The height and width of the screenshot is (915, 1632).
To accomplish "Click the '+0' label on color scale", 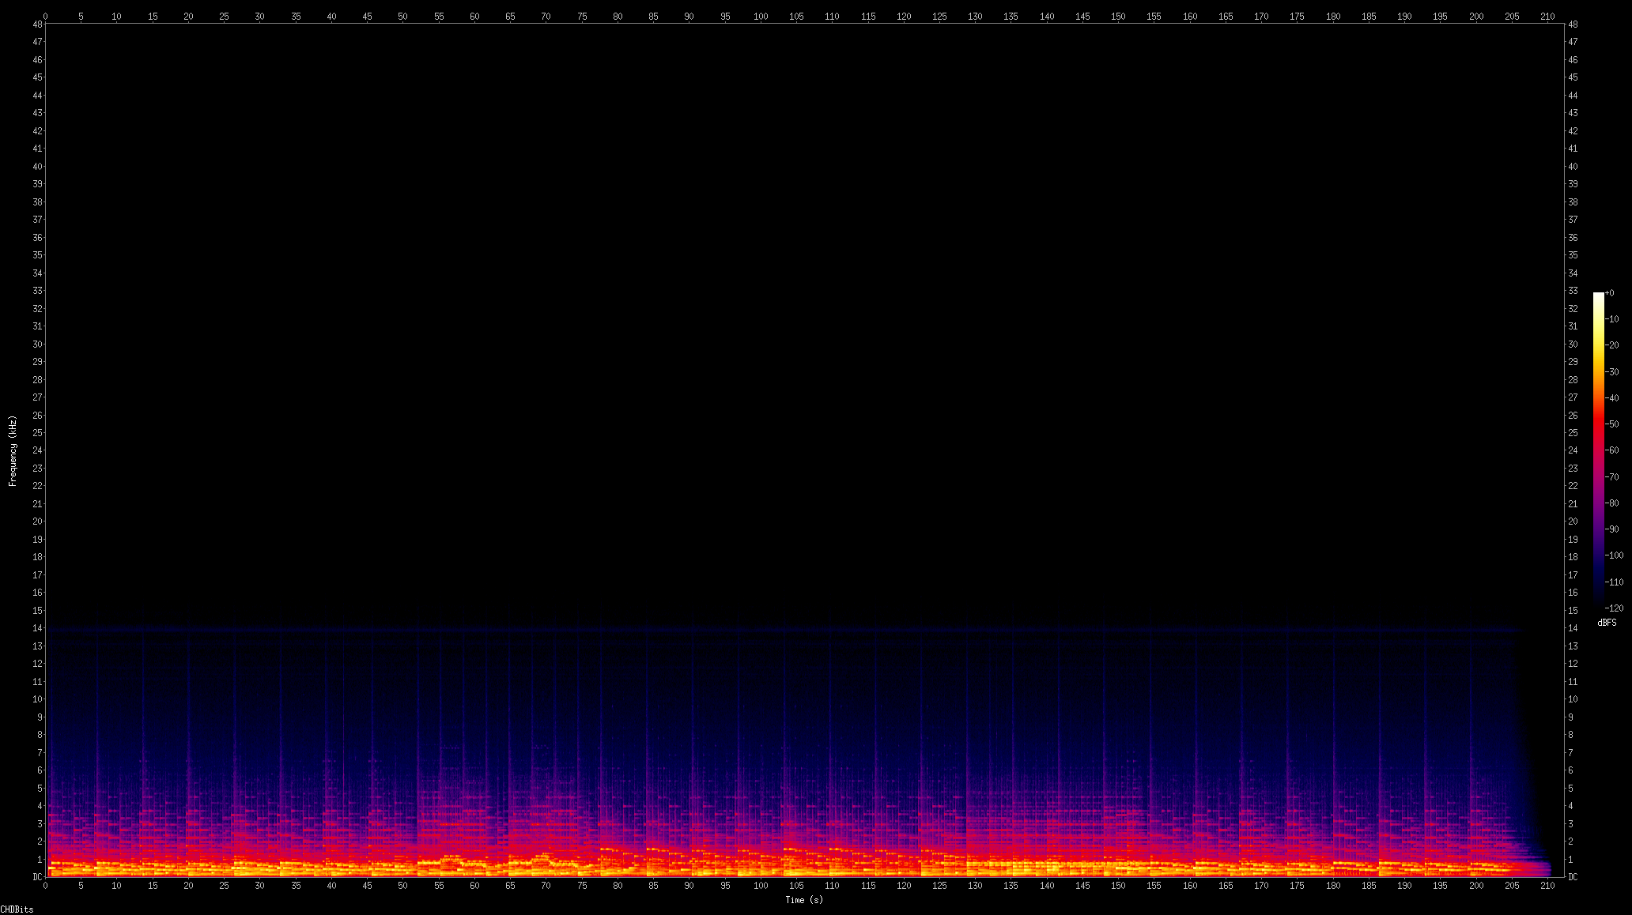I will pos(1609,293).
